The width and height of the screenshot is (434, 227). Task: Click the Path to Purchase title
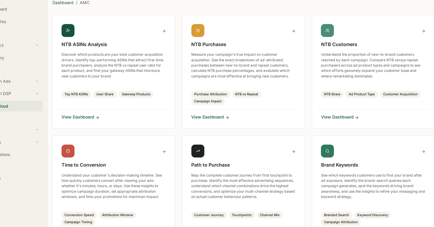pyautogui.click(x=210, y=165)
